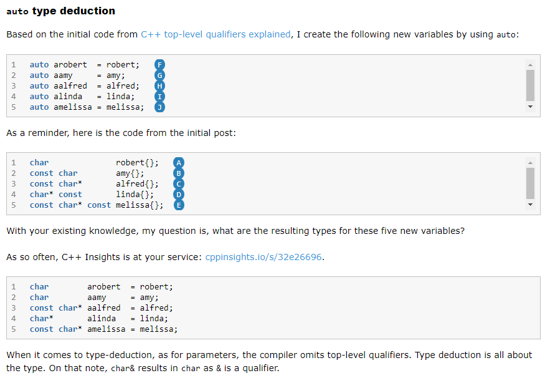Viewport: 545px width, 378px height.
Task: Click the circled G annotation badge
Action: point(160,75)
